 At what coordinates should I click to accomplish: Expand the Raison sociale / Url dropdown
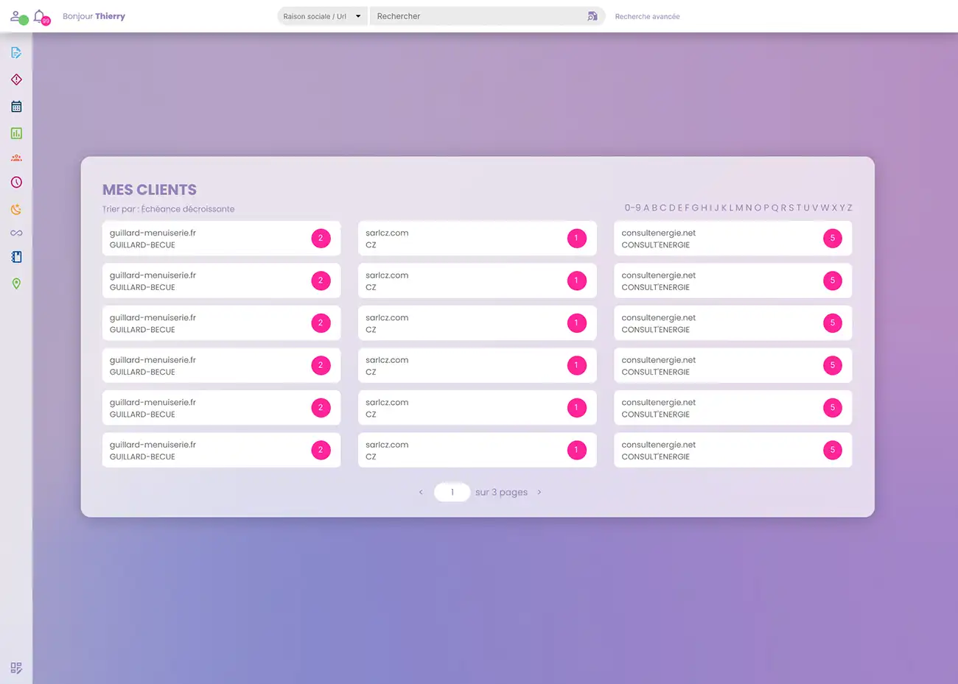(x=321, y=16)
